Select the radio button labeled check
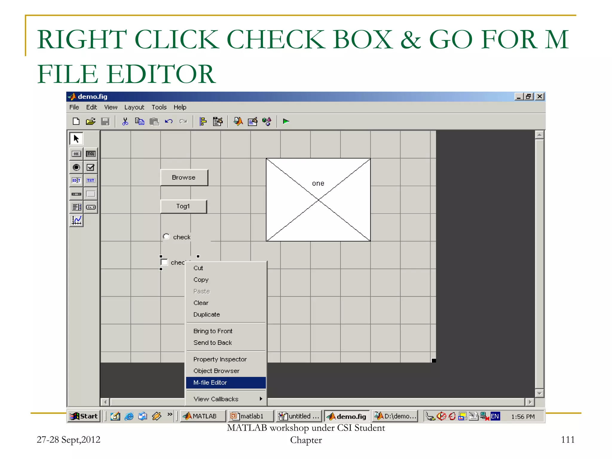612x459 pixels. coord(166,236)
